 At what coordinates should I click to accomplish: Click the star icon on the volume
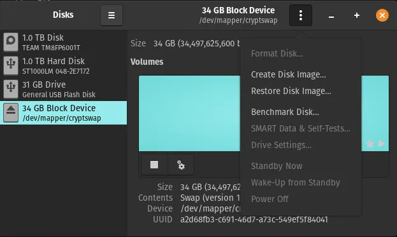tap(370, 144)
